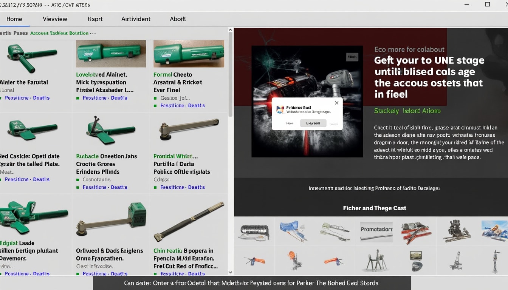508x290 pixels.
Task: Click Deatlis link under Fornal Cheeto
Action: [x=197, y=106]
